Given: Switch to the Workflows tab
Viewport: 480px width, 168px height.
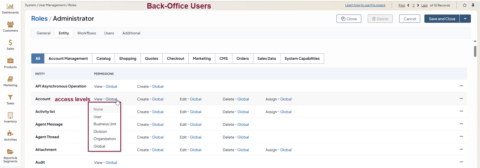Looking at the screenshot, I should coord(87,33).
